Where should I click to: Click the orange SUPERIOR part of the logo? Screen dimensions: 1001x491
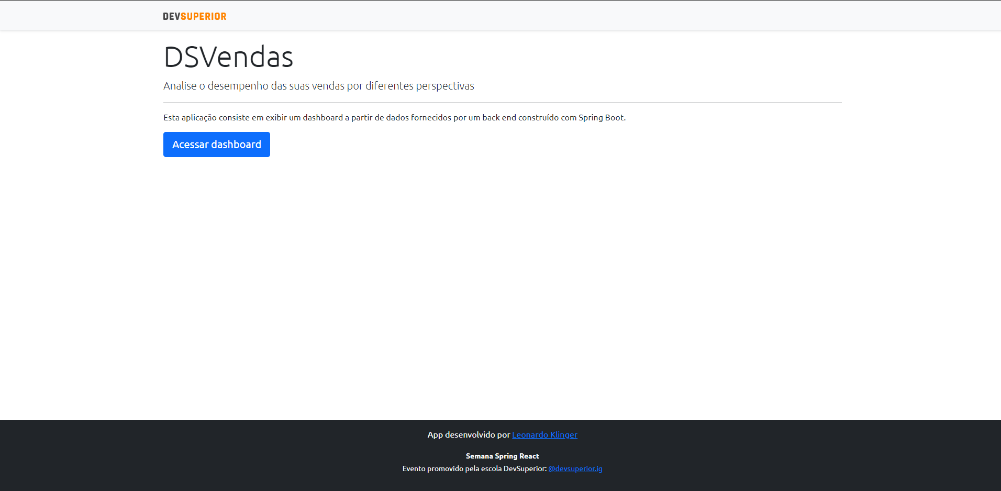pyautogui.click(x=203, y=16)
